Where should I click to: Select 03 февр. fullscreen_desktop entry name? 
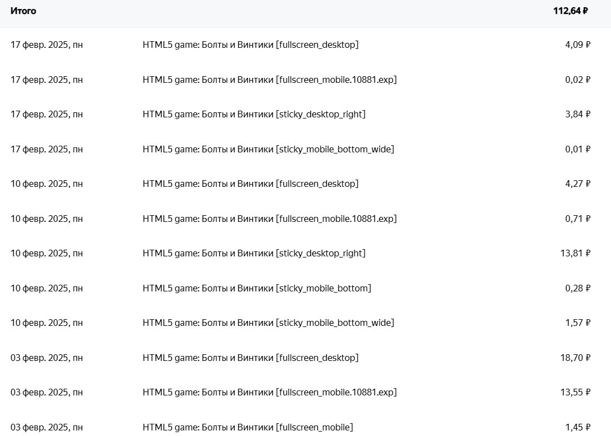coord(250,358)
